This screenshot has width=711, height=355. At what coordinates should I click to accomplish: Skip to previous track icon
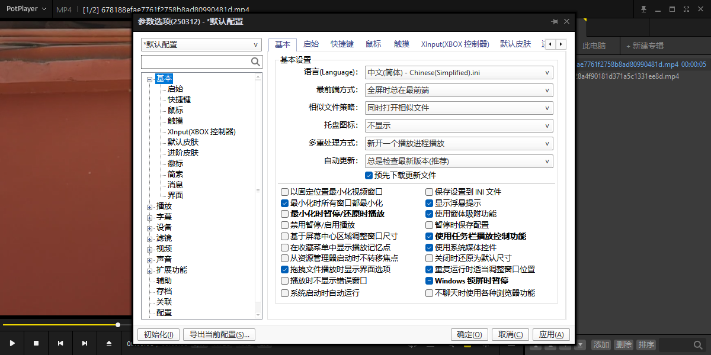60,343
